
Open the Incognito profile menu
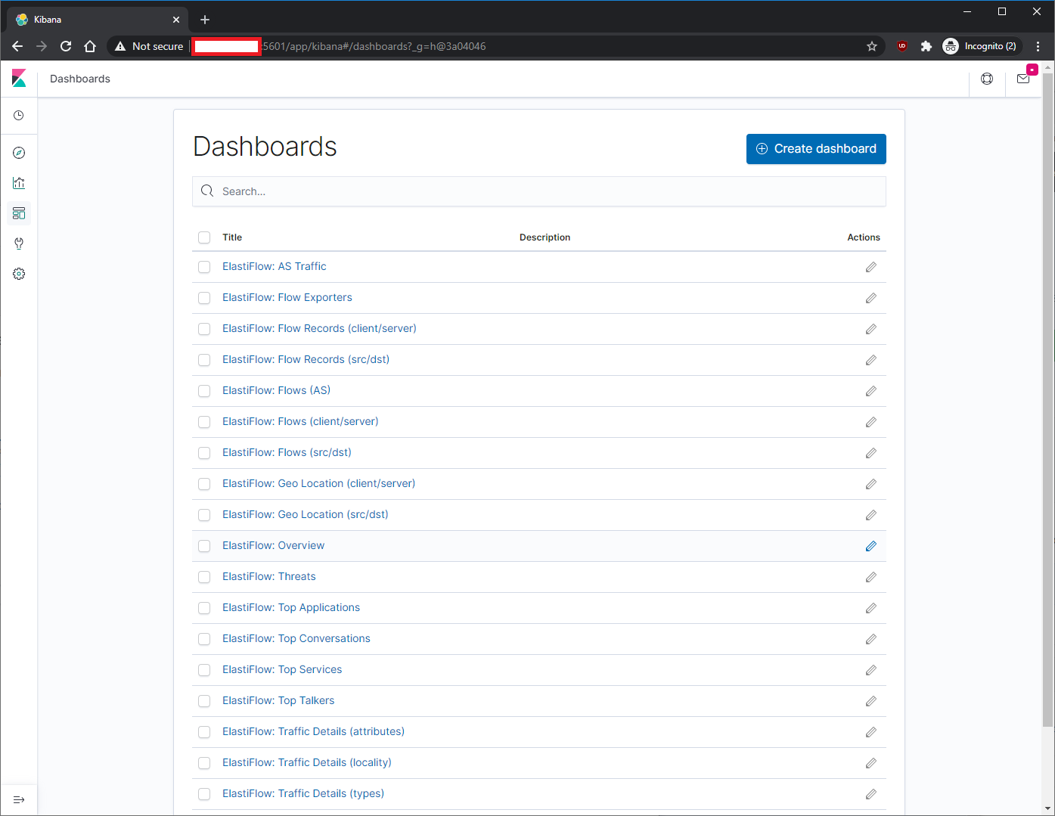pyautogui.click(x=981, y=46)
